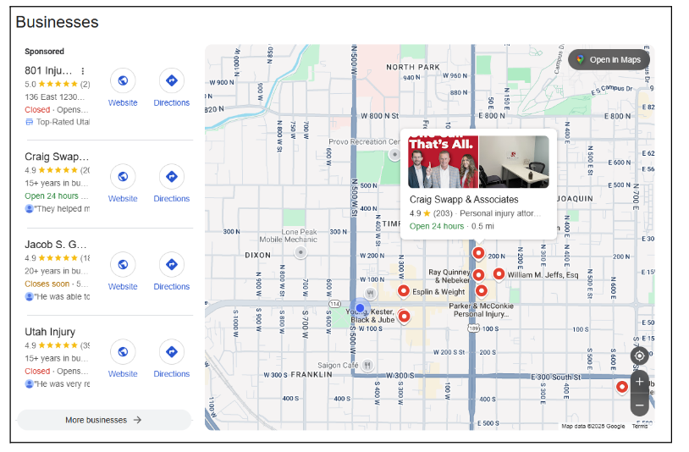Open the 801 Injury three-dot options menu
689x452 pixels.
point(83,71)
